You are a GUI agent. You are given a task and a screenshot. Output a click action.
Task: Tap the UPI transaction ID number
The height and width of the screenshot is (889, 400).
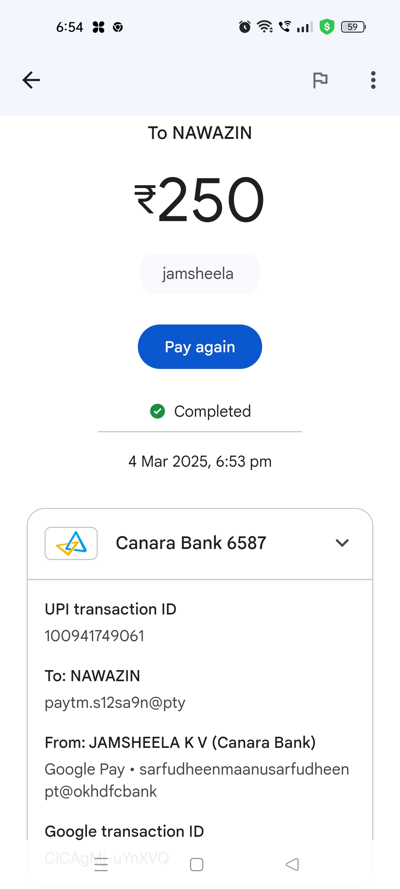point(94,636)
